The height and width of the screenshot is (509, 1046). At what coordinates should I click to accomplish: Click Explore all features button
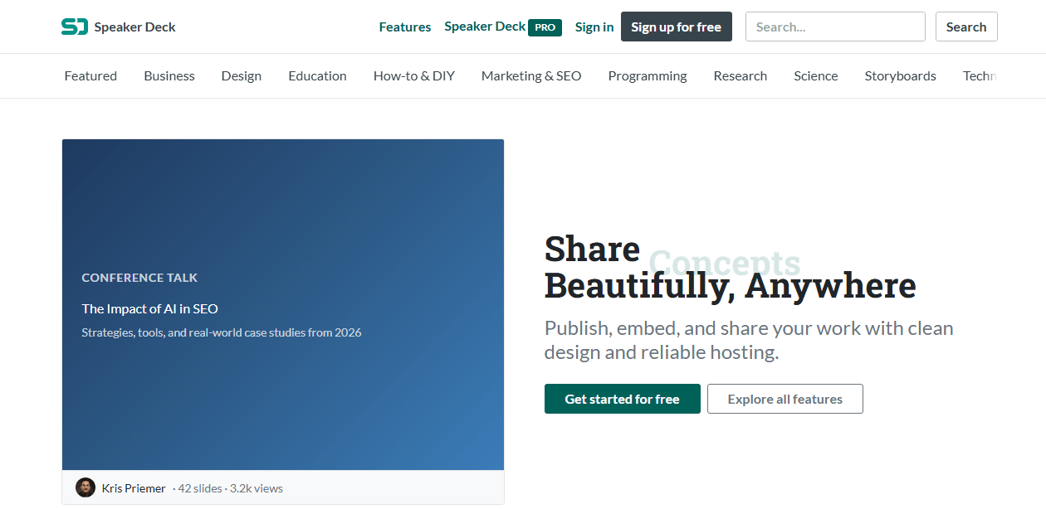tap(785, 399)
